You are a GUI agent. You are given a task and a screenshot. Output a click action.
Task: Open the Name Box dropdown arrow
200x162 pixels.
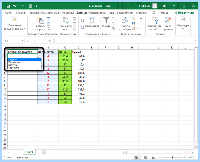22,41
